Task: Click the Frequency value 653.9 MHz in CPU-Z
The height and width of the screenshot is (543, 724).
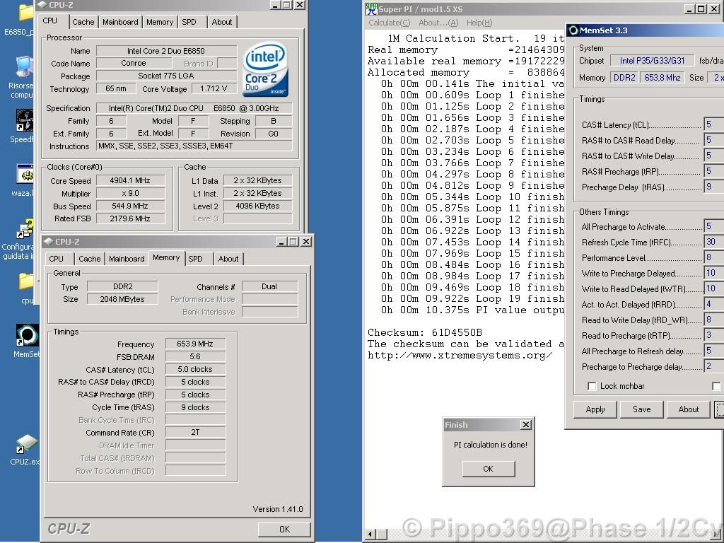Action: pos(195,344)
